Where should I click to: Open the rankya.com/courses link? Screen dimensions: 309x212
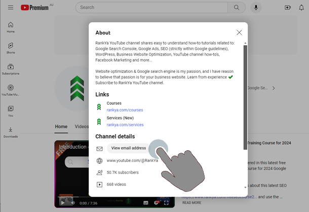125,110
